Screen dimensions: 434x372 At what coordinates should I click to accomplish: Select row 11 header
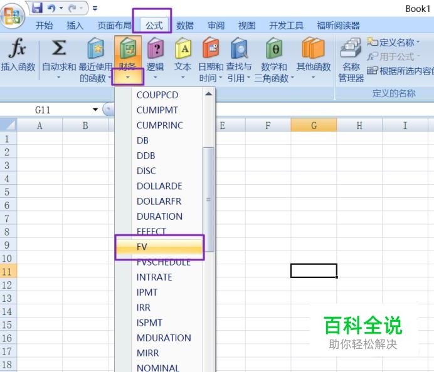(8, 271)
